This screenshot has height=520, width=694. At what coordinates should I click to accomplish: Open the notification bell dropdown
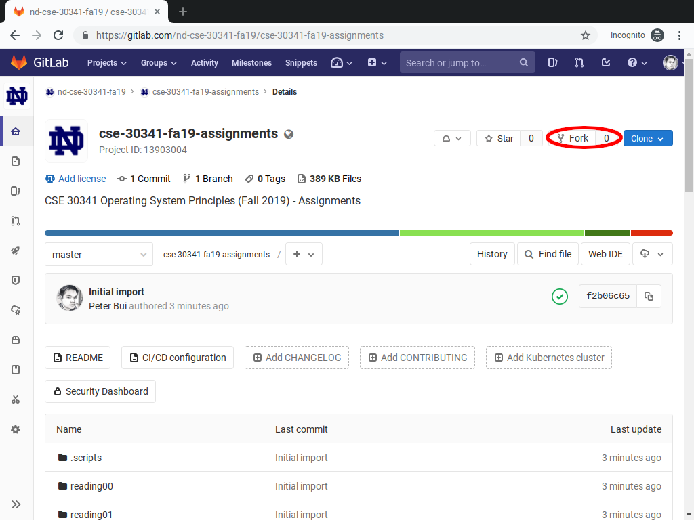[x=452, y=138]
